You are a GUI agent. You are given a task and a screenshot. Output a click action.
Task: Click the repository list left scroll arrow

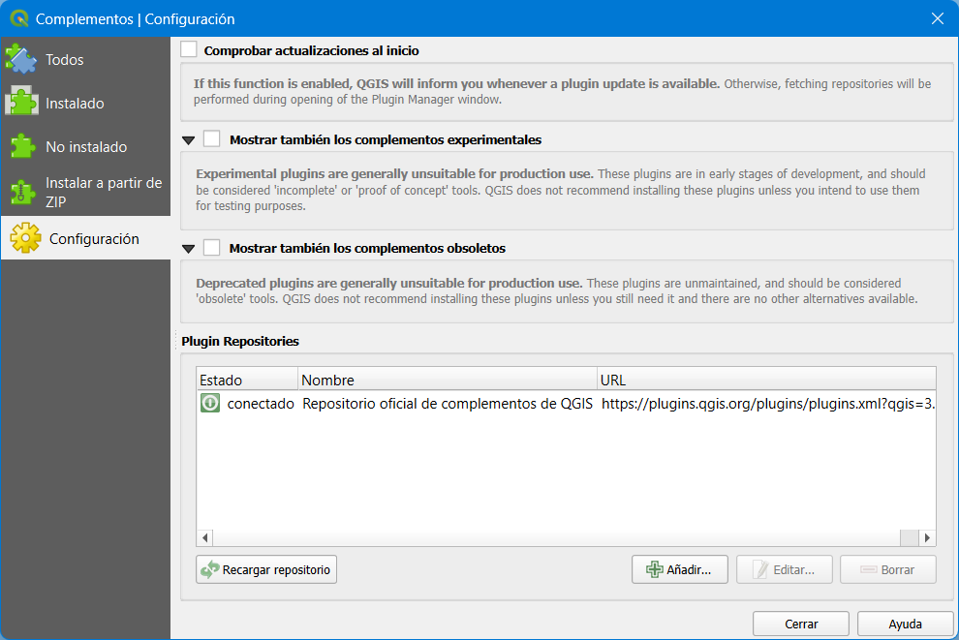[205, 538]
